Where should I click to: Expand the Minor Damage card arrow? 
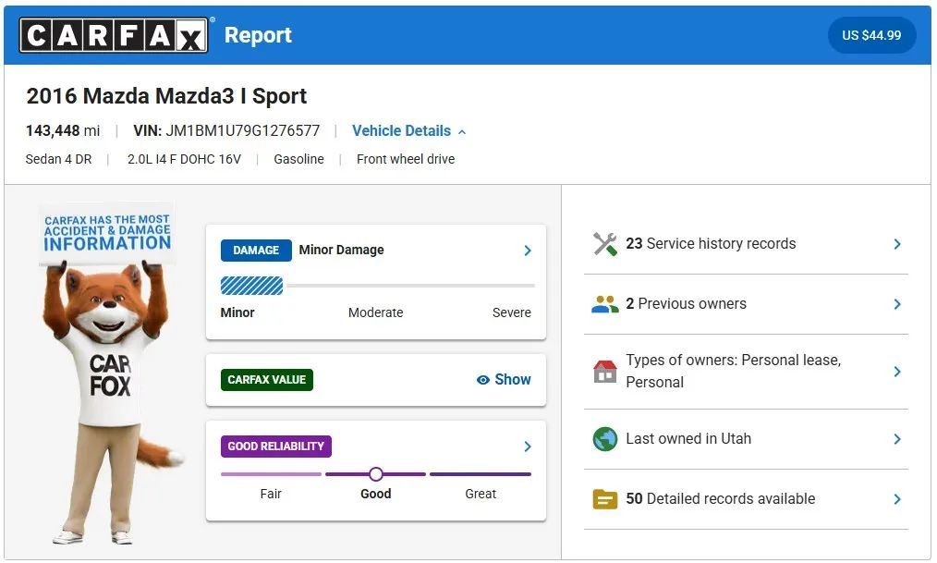(x=528, y=251)
